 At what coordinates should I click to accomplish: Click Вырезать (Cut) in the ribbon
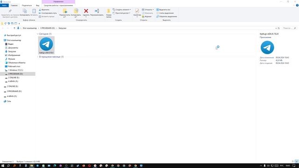point(44,10)
